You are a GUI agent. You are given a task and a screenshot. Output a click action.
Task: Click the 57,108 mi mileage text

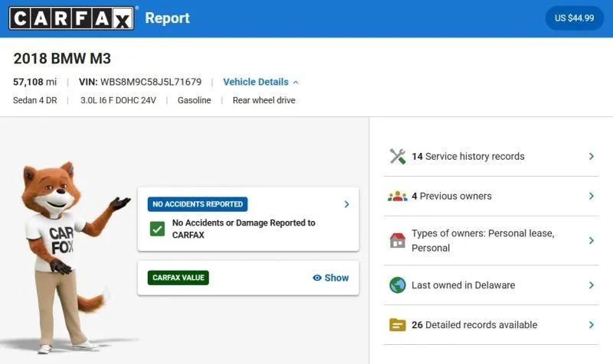34,82
